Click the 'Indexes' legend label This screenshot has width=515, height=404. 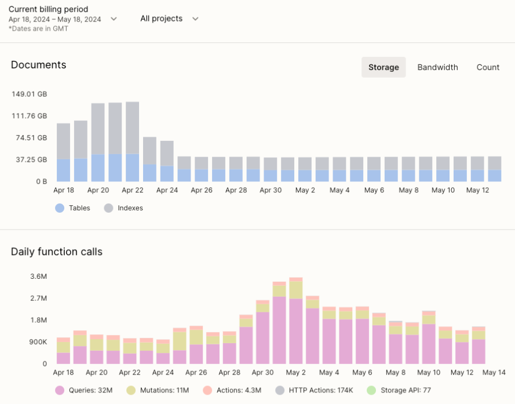tap(130, 208)
